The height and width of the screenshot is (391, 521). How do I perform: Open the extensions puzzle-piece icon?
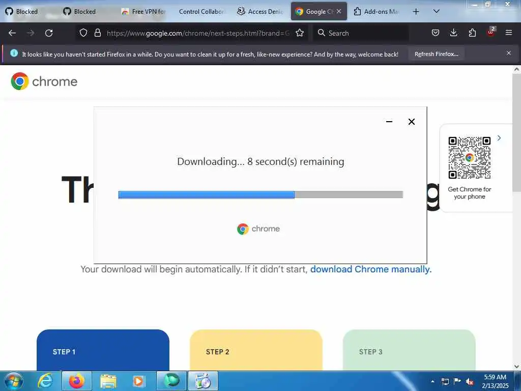(472, 33)
